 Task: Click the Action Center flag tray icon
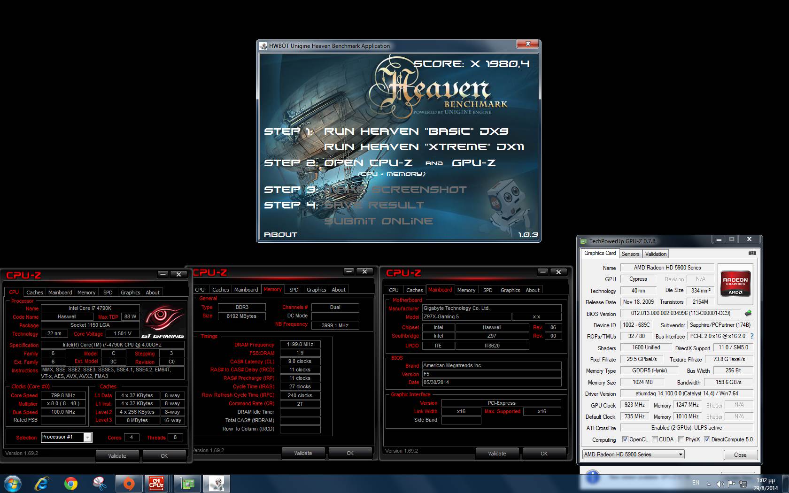tap(731, 484)
